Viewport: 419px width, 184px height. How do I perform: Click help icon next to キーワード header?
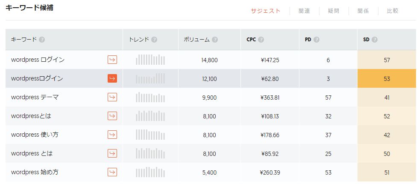pyautogui.click(x=42, y=40)
